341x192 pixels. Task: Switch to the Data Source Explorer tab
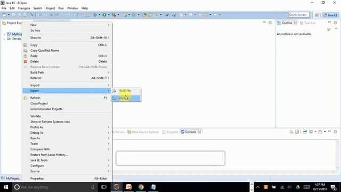(143, 132)
